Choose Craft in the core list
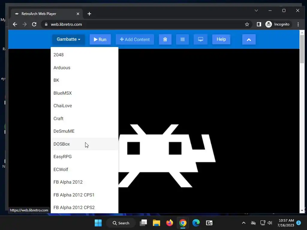The image size is (307, 230). click(x=84, y=119)
